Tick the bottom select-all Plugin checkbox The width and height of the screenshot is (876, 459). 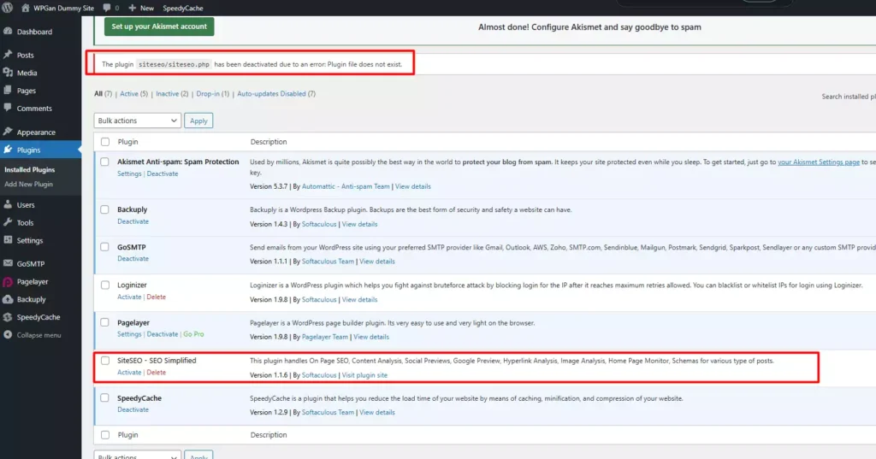(x=105, y=435)
